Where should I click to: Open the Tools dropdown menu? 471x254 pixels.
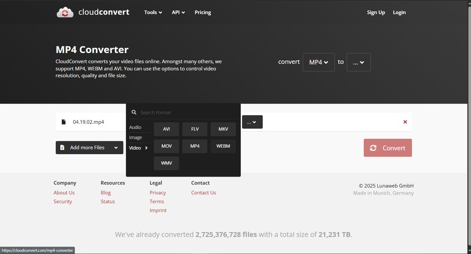tap(153, 12)
